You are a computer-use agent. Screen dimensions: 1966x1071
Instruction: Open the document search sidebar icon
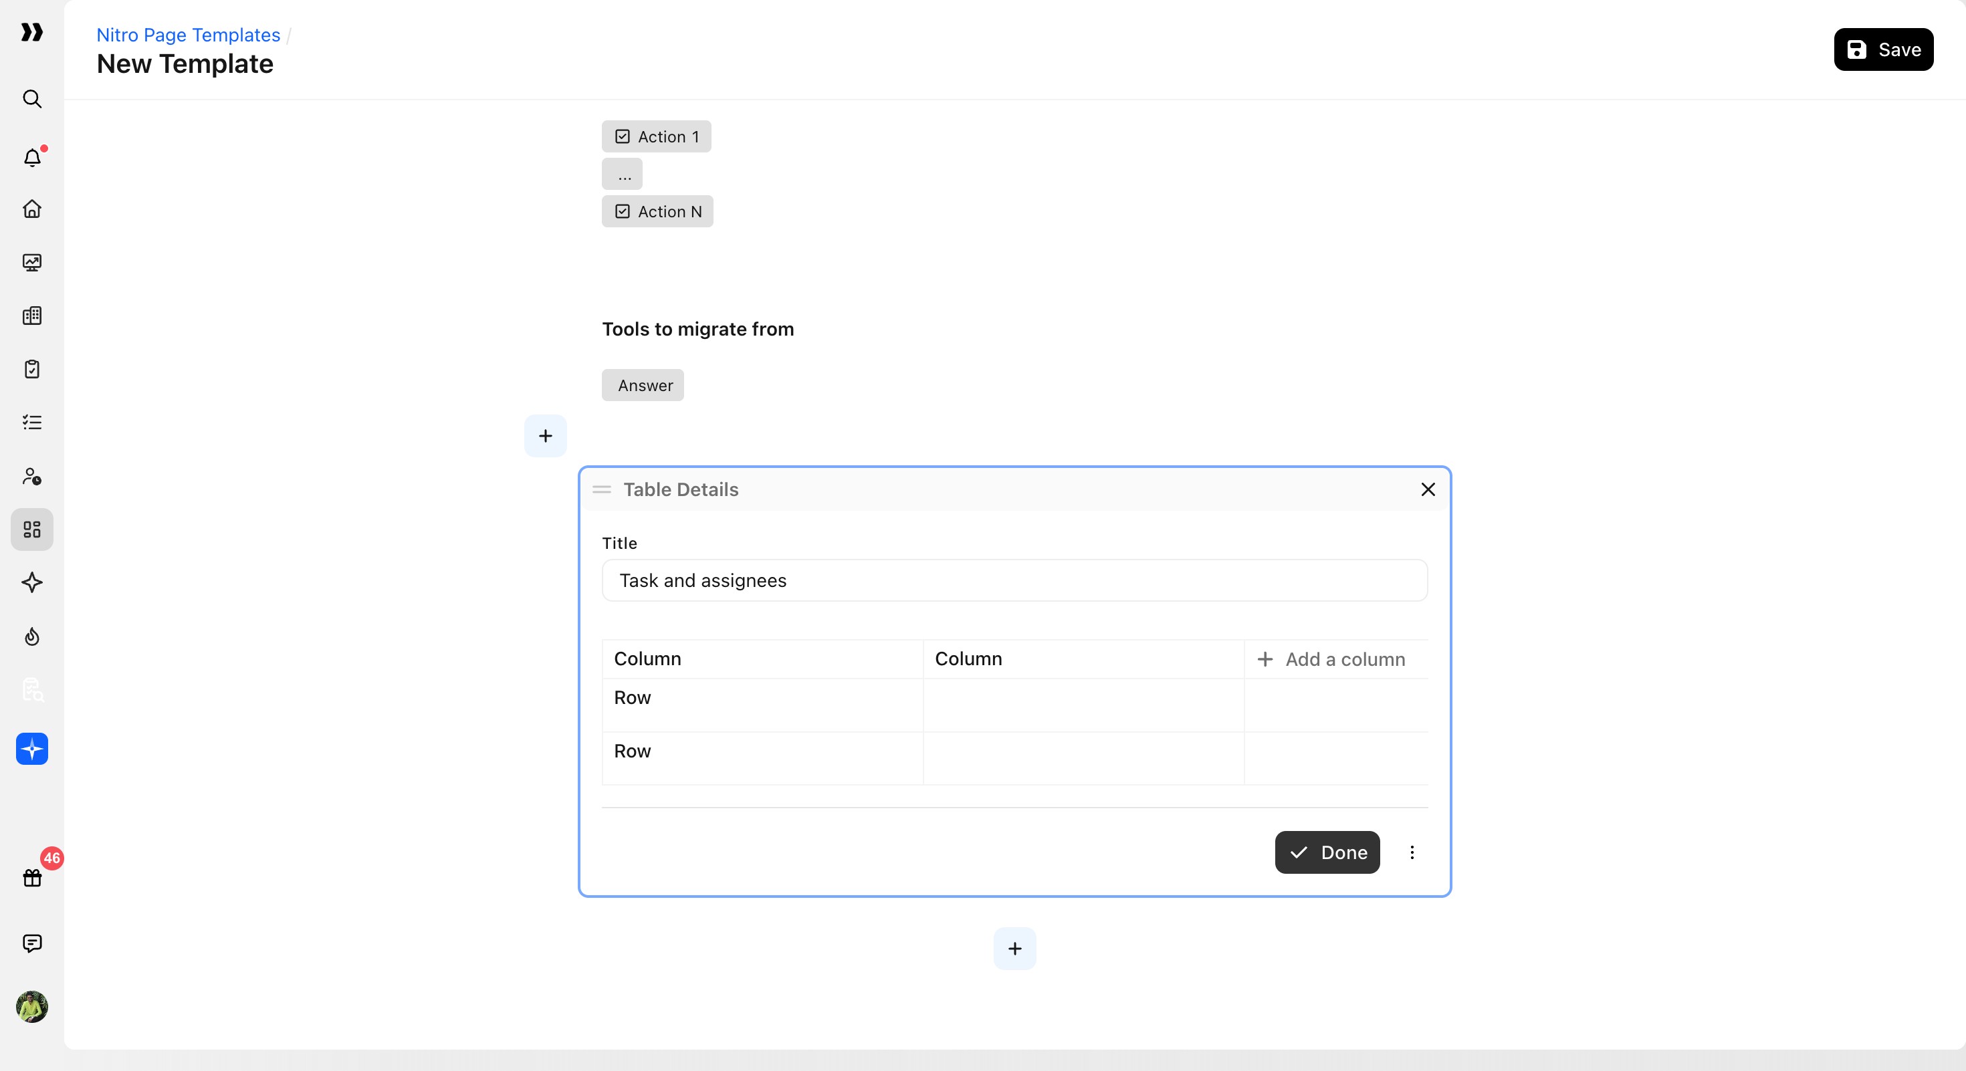32,689
